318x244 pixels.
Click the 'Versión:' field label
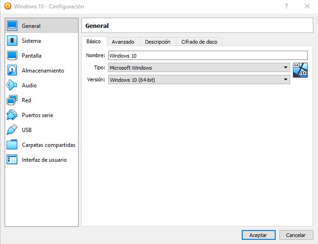click(96, 79)
